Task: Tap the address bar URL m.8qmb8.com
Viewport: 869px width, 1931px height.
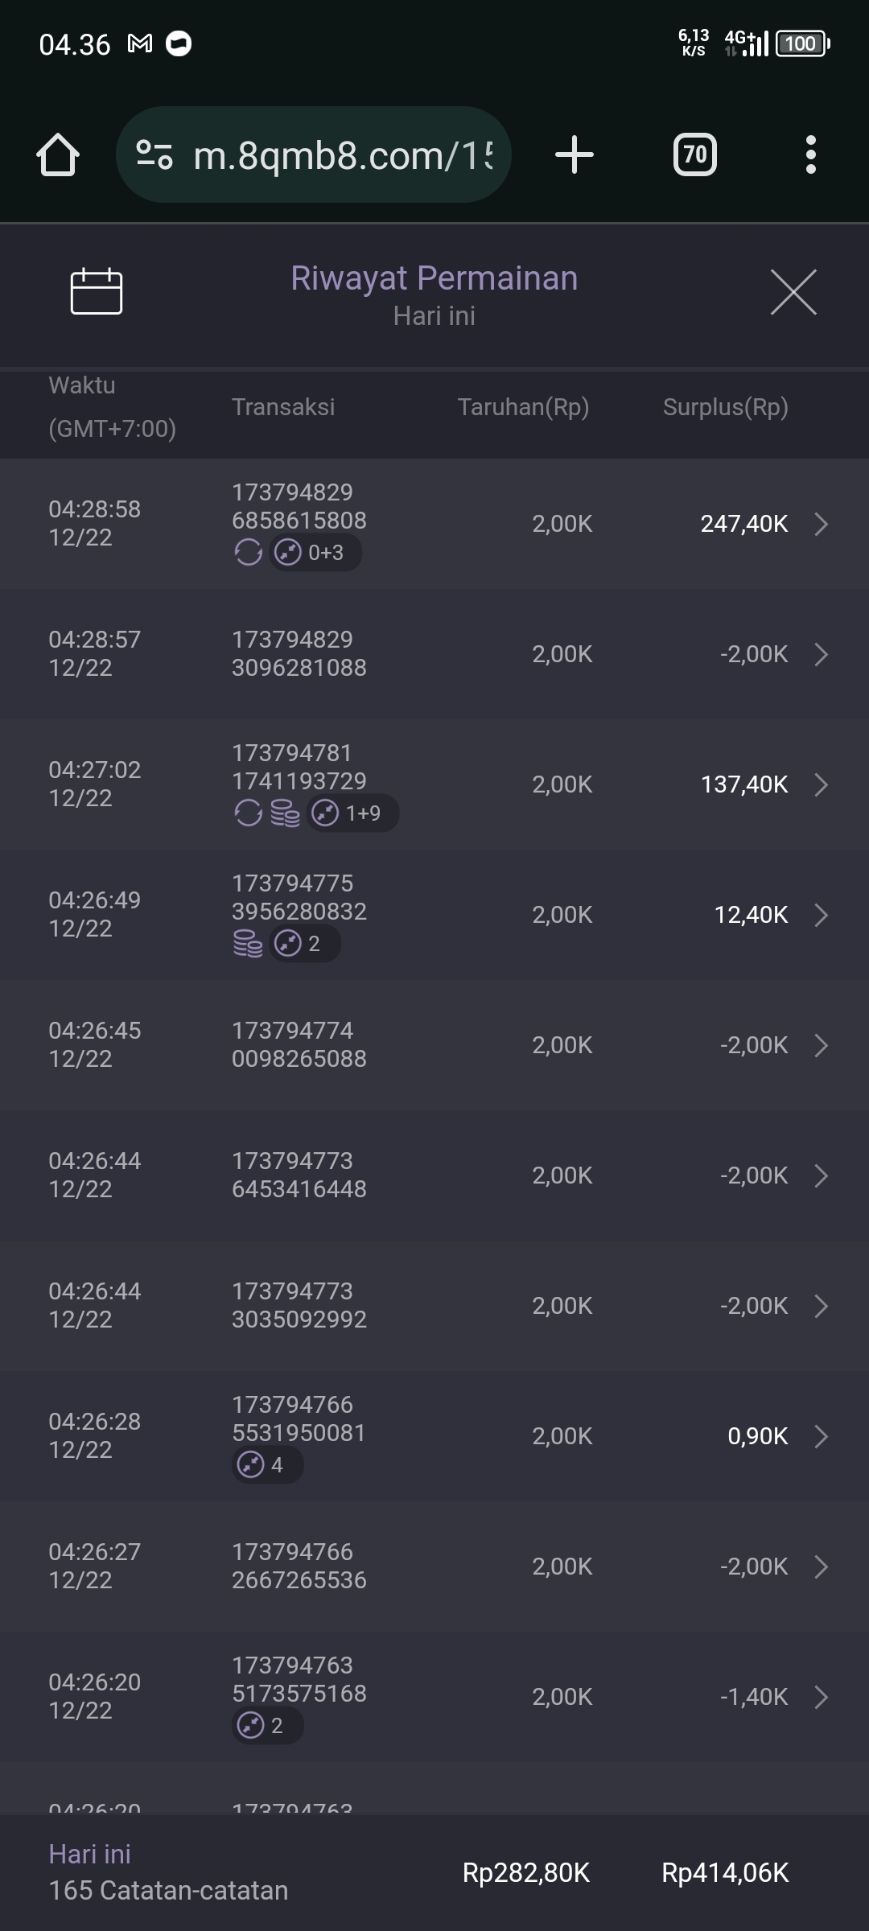Action: 342,155
